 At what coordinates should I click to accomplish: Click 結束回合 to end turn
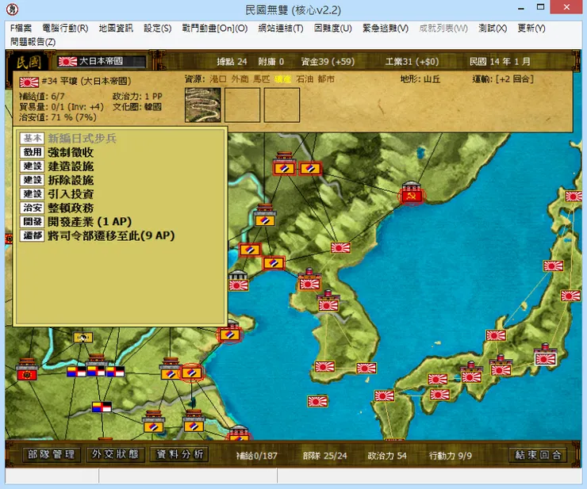(x=538, y=455)
